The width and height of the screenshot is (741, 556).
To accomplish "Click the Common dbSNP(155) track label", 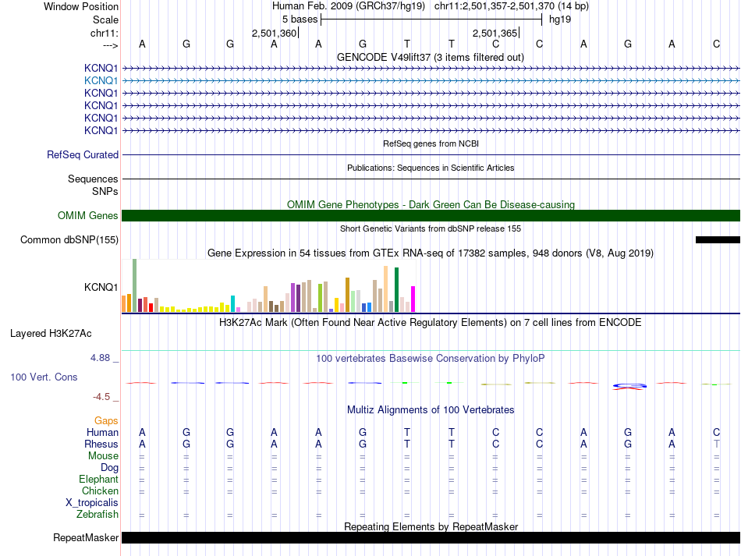I will click(x=69, y=240).
